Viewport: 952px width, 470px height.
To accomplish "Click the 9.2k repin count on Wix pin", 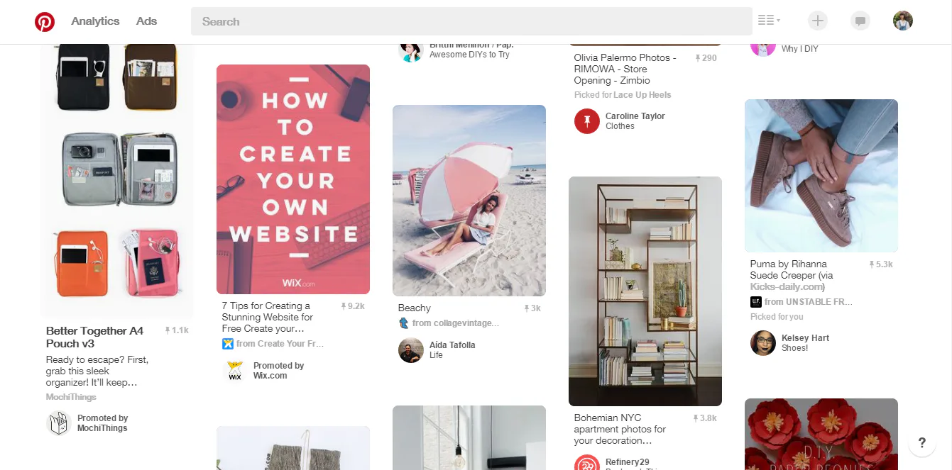I will pos(353,306).
